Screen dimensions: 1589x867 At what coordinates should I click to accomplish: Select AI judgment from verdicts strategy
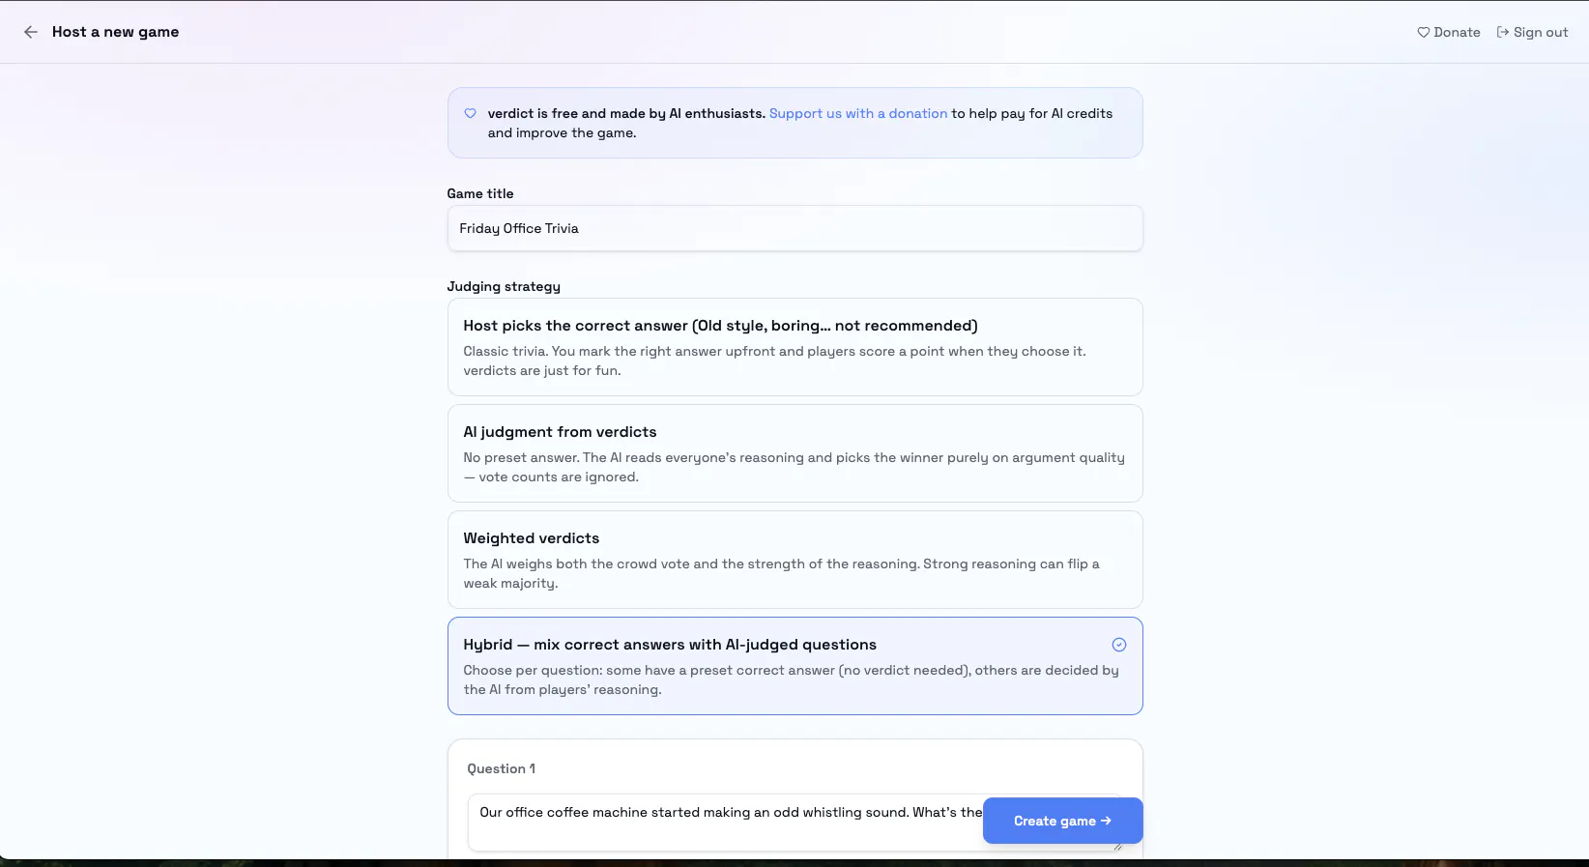coord(794,453)
